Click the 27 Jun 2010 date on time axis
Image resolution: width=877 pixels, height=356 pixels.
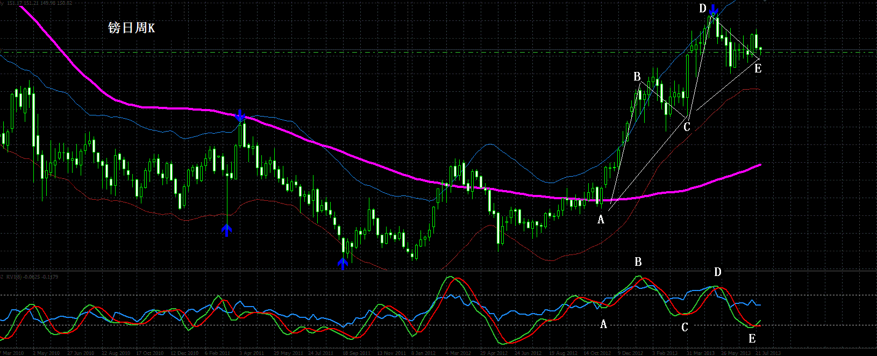point(80,353)
